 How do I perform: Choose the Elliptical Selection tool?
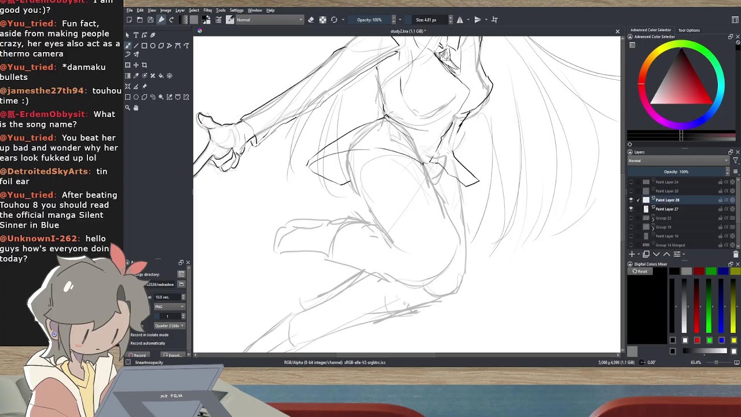pos(136,97)
